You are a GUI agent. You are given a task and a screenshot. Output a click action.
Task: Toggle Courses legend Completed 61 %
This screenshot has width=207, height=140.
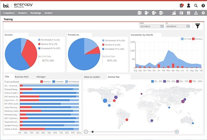(x=49, y=48)
